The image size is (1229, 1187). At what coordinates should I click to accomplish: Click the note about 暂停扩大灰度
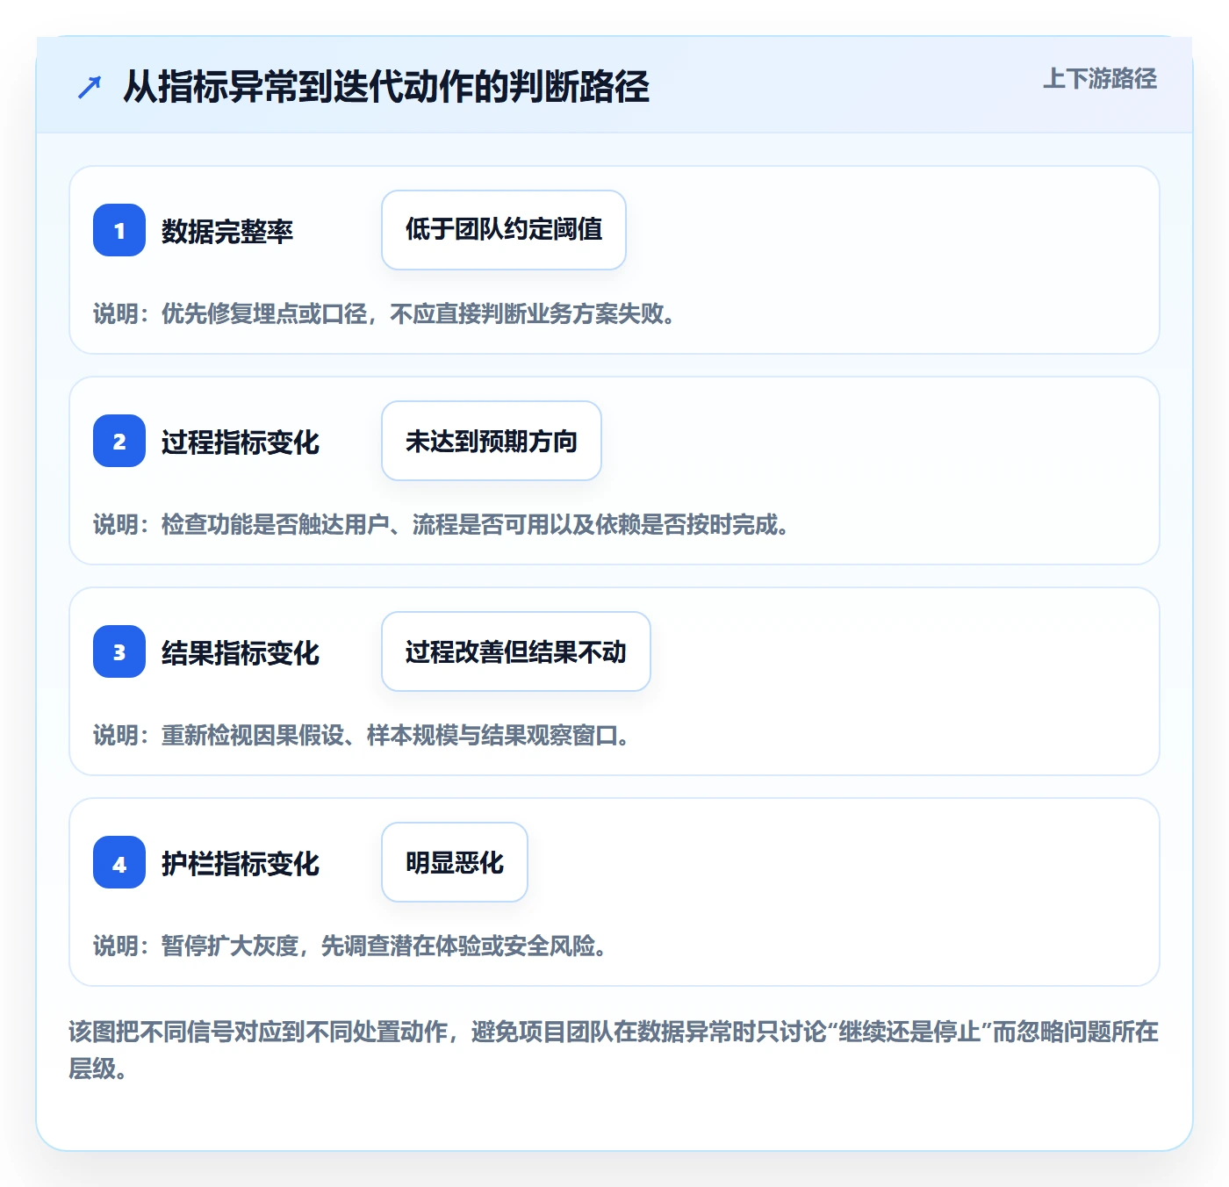pos(351,946)
